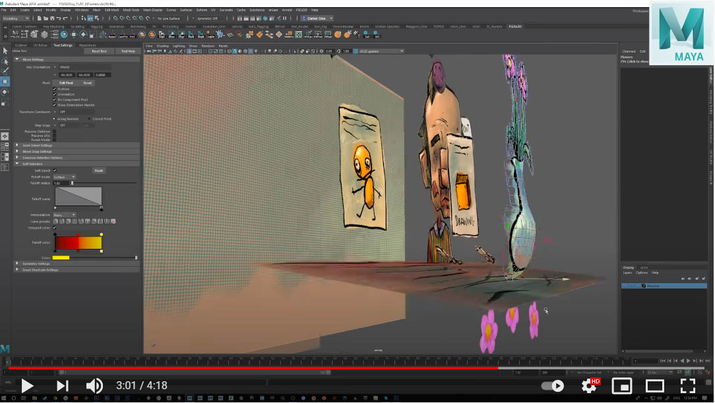Open the Mesh Tools menu
The image size is (715, 403).
click(131, 10)
